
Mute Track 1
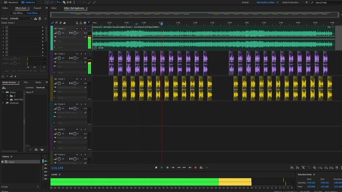click(x=77, y=28)
